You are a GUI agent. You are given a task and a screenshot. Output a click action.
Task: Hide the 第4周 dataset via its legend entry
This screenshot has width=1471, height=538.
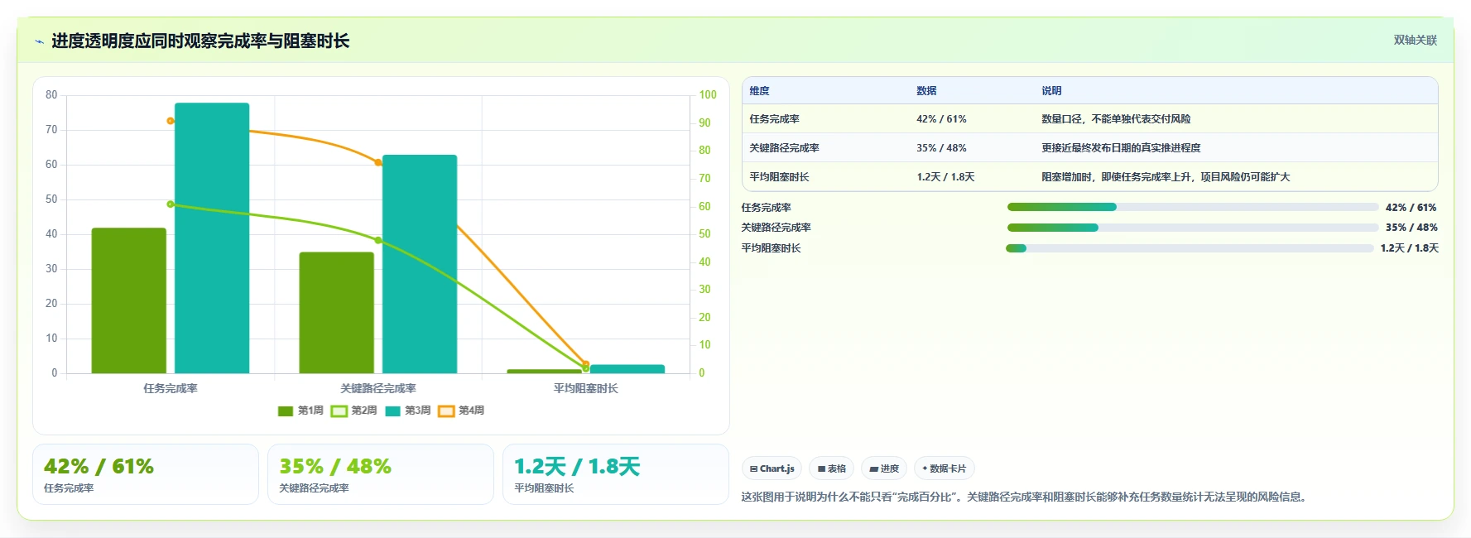click(461, 411)
